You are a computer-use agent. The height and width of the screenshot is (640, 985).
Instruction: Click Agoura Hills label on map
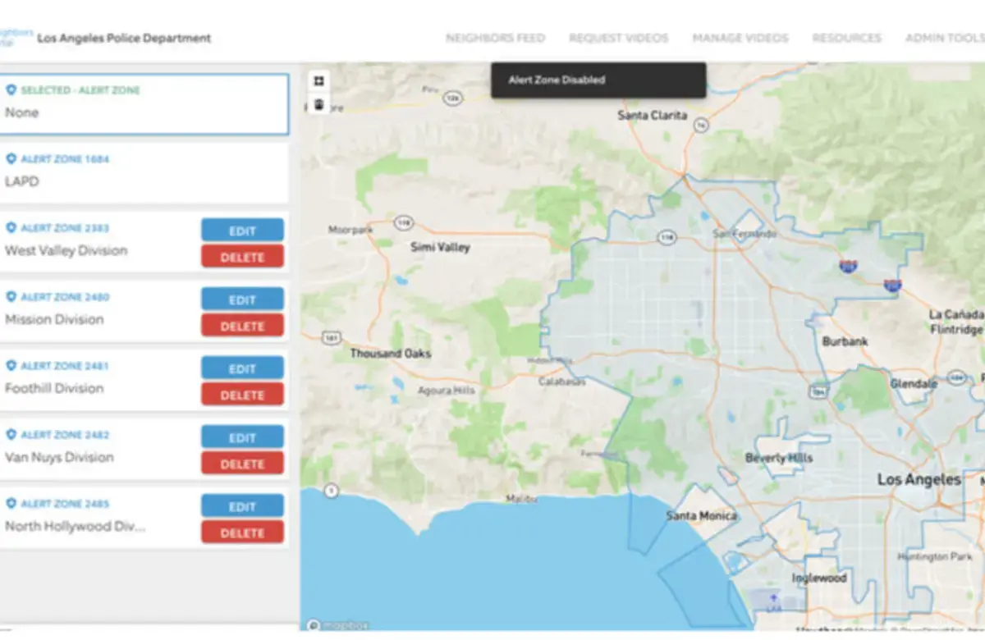click(447, 391)
